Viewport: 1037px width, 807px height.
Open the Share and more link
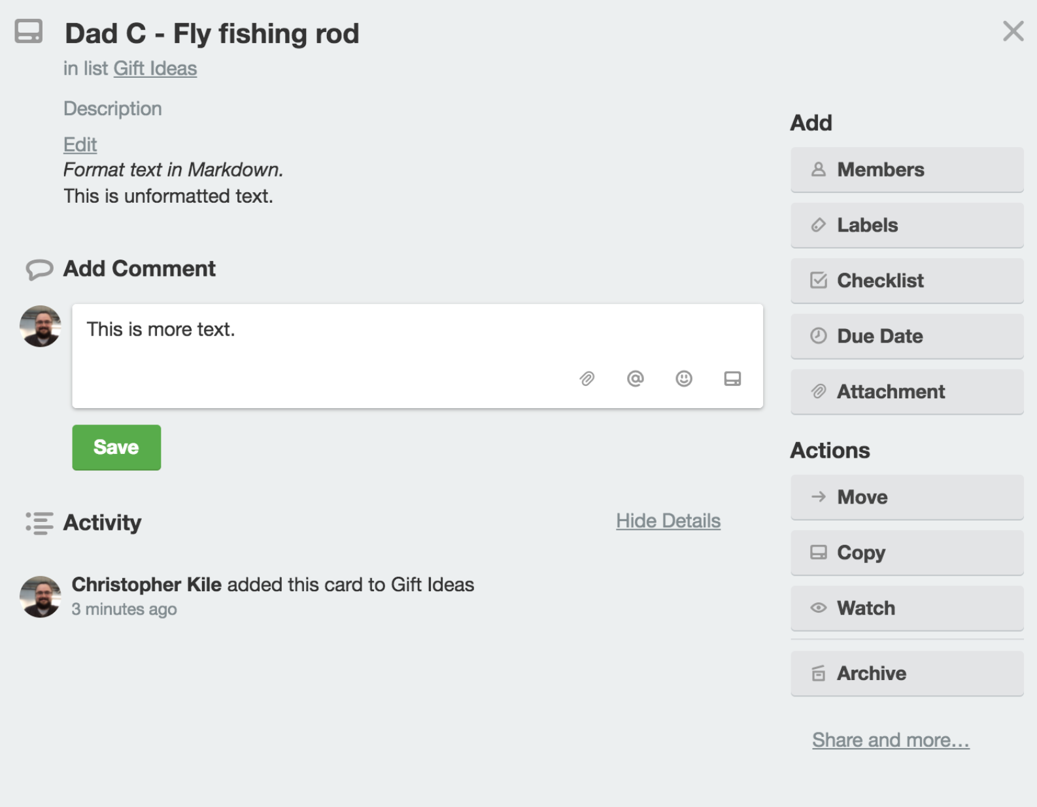click(891, 740)
